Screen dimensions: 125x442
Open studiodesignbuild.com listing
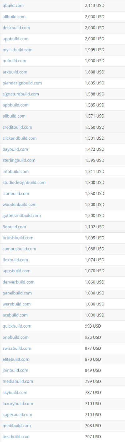(x=24, y=183)
